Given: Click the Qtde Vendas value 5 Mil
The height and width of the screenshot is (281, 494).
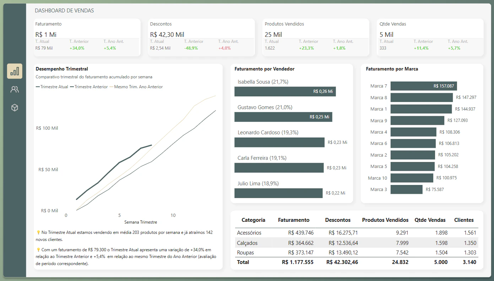Looking at the screenshot, I should [386, 34].
